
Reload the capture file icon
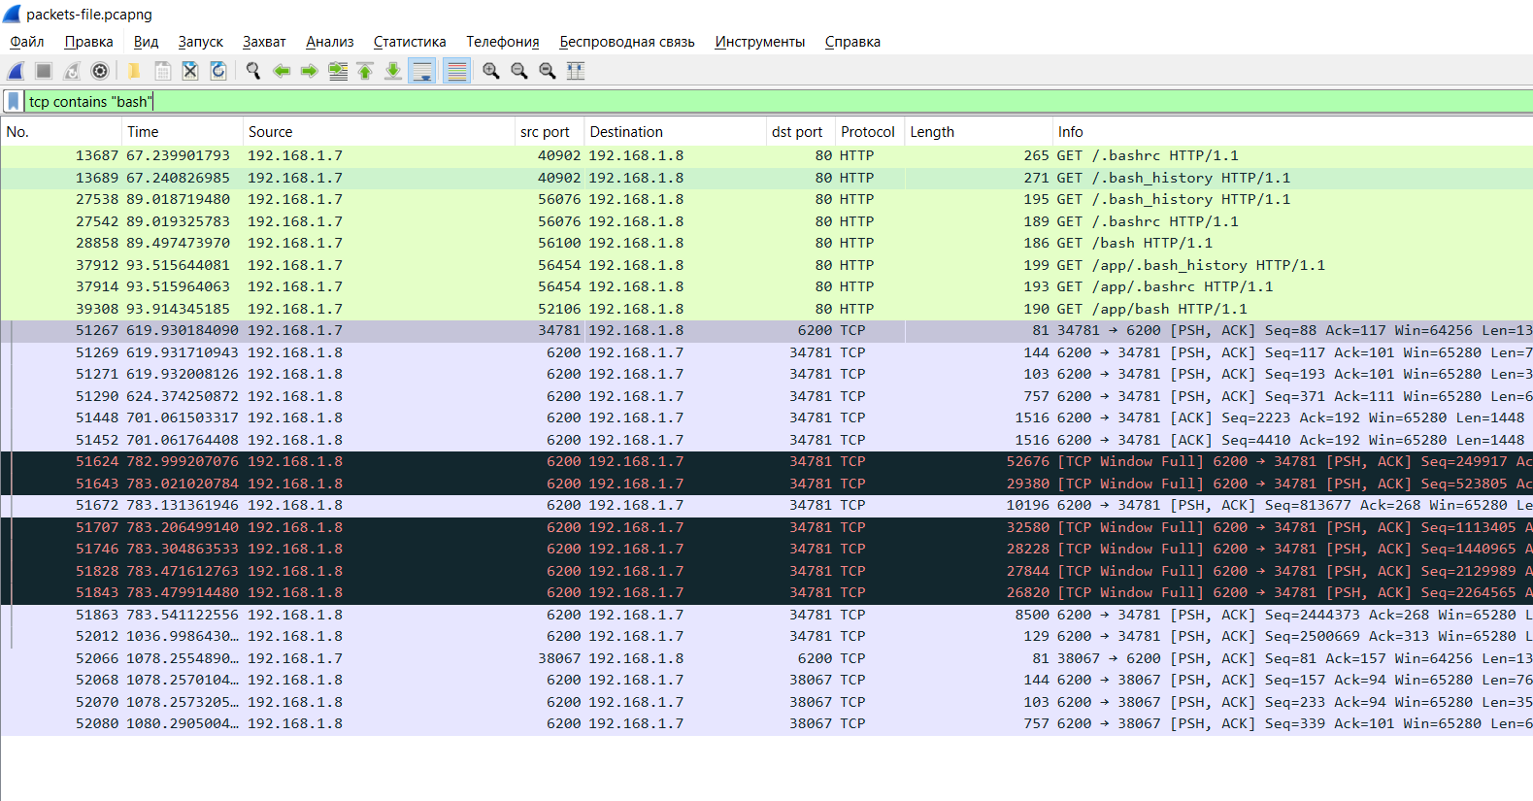[218, 71]
